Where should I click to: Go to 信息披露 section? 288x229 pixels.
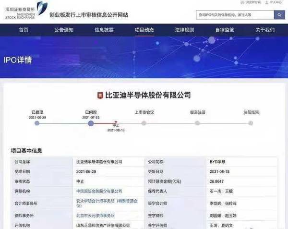[104, 30]
